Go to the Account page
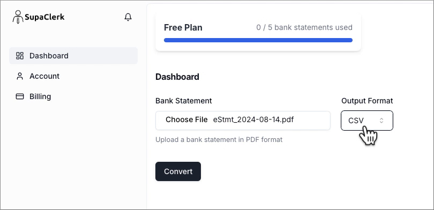434x210 pixels. click(x=73, y=76)
